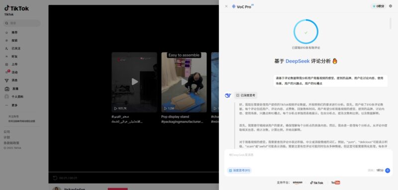Click the video replay icon
398x190 pixels.
pos(55,178)
